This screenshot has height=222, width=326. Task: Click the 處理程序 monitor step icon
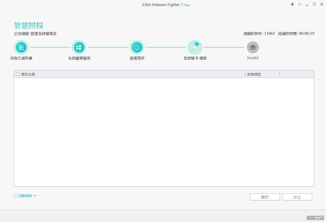(137, 47)
